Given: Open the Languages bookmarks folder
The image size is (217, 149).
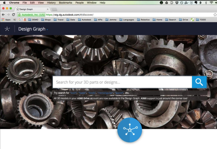Looking at the screenshot, I should 127,20.
